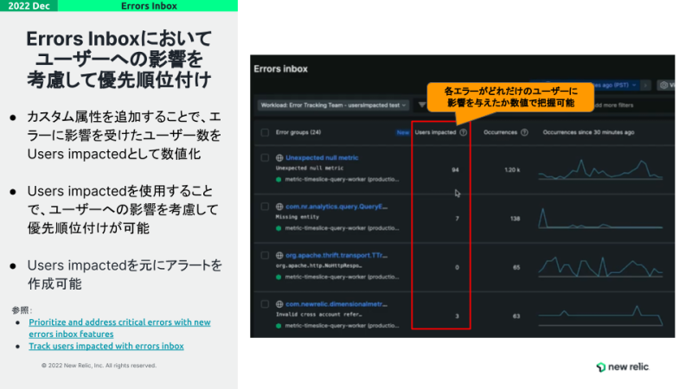Click the Users impacted value 94
Screen dimensions: 692x389
click(x=456, y=169)
